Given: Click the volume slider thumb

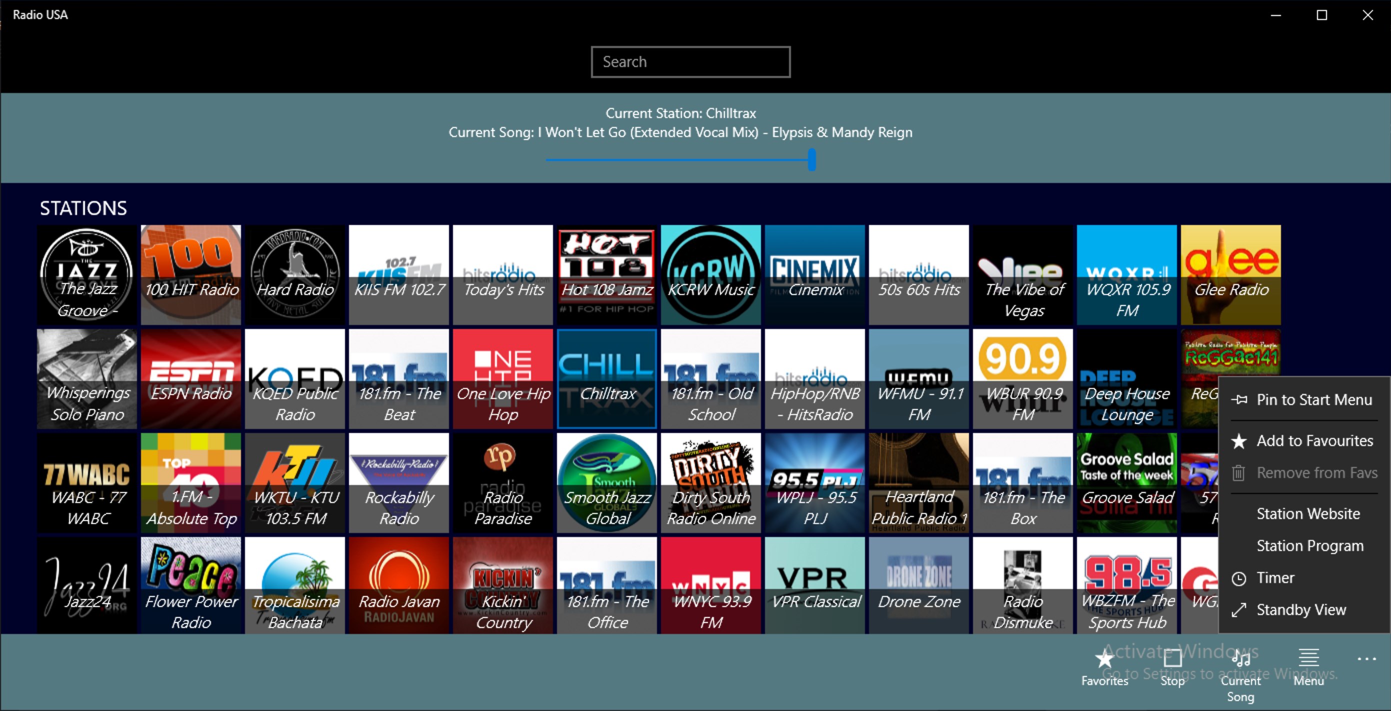Looking at the screenshot, I should 811,160.
